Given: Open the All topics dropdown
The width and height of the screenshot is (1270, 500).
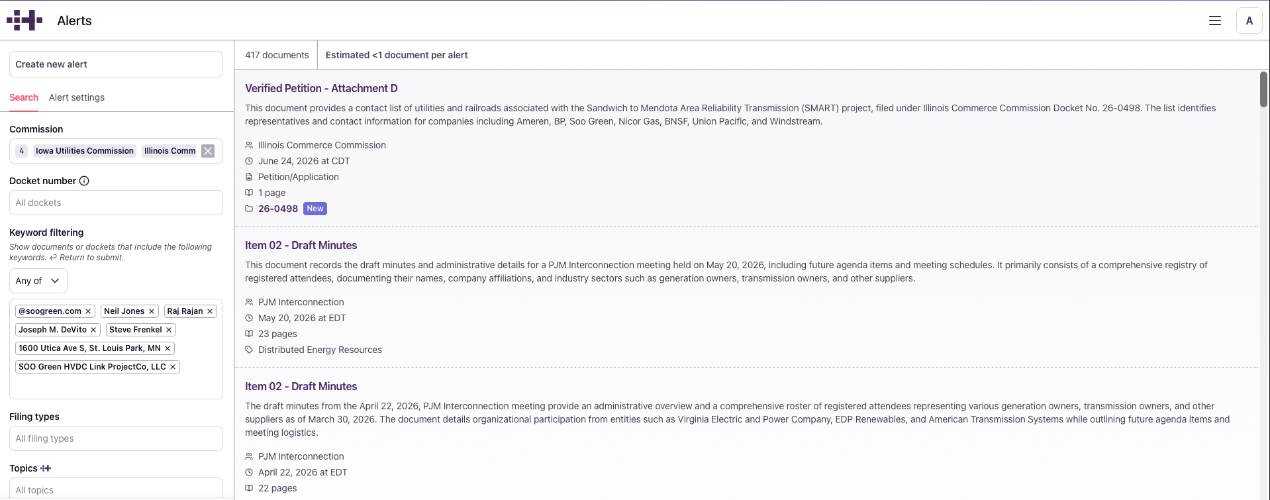Looking at the screenshot, I should pyautogui.click(x=116, y=489).
